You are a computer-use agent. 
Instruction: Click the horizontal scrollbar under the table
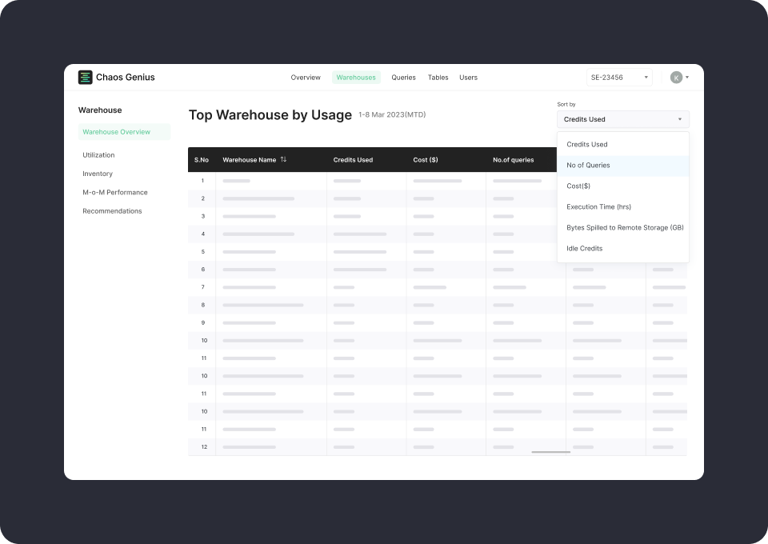pyautogui.click(x=549, y=452)
